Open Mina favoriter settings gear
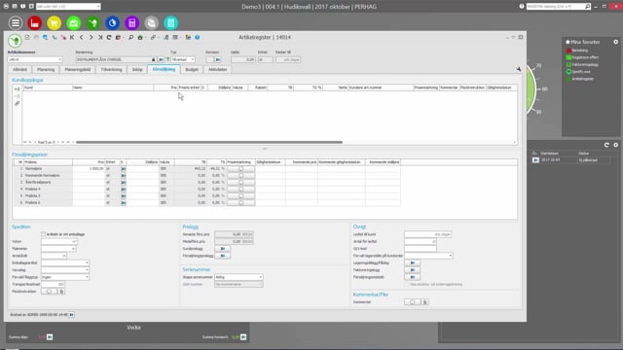This screenshot has height=350, width=623. [x=615, y=42]
